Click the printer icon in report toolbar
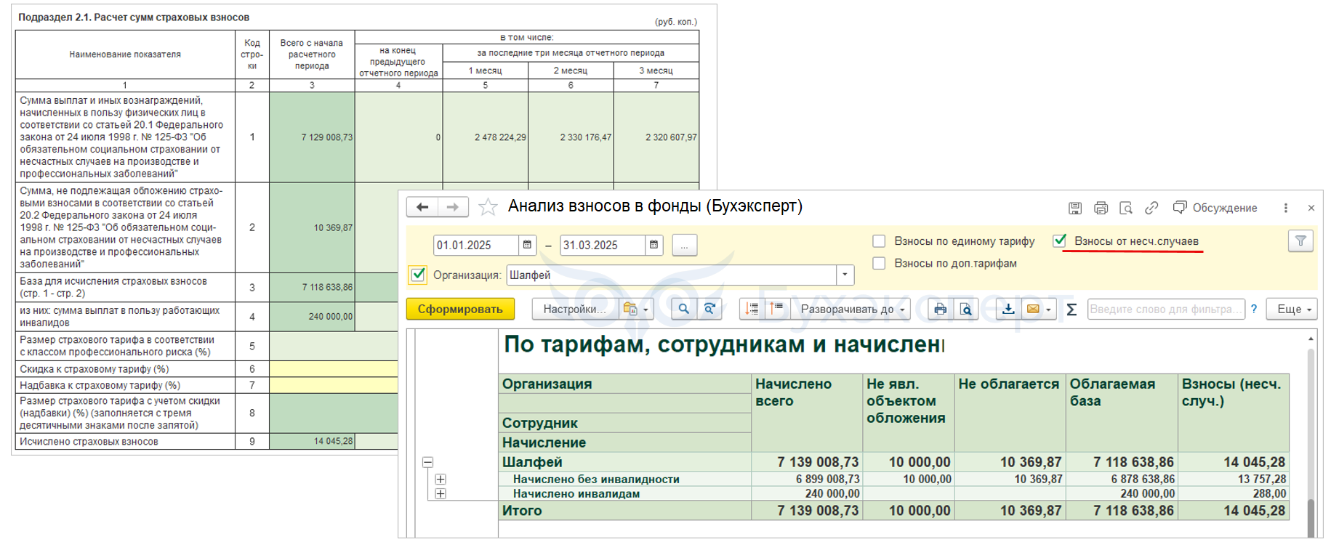This screenshot has height=542, width=1339. click(x=940, y=310)
